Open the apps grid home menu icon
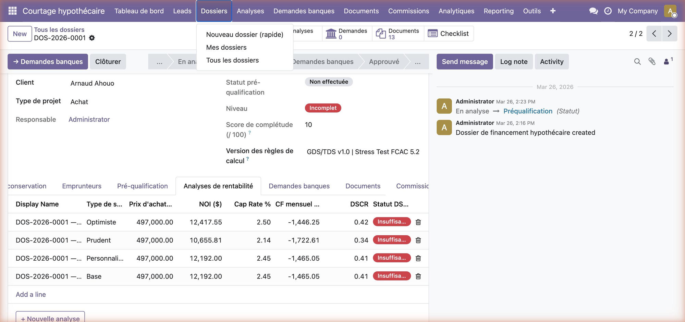Image resolution: width=685 pixels, height=322 pixels. coord(12,11)
